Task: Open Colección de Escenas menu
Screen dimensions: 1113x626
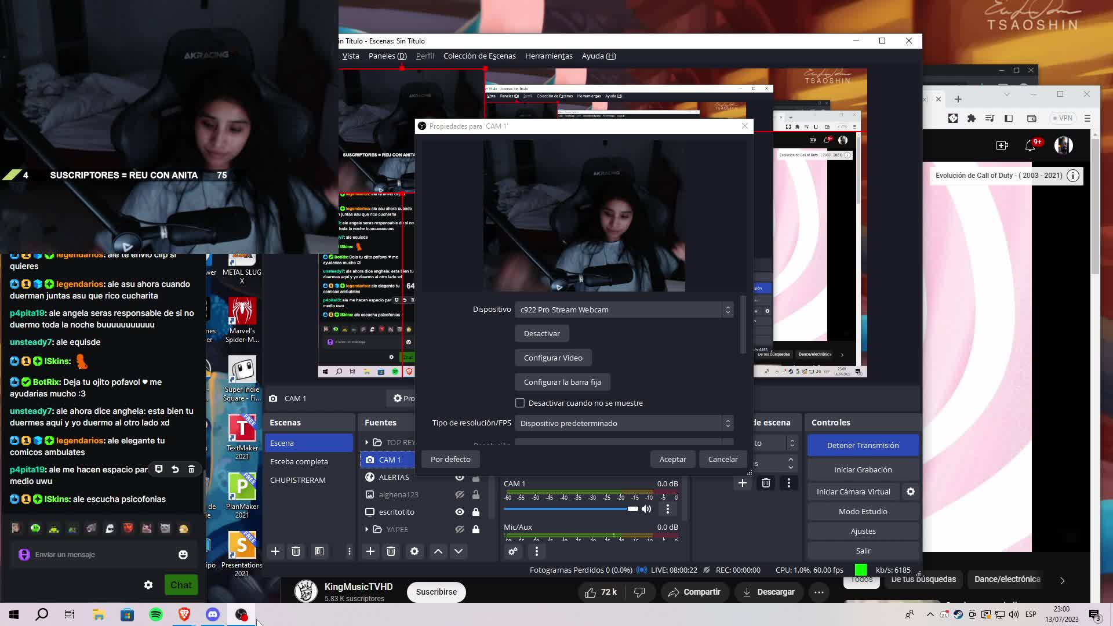Action: 479,56
